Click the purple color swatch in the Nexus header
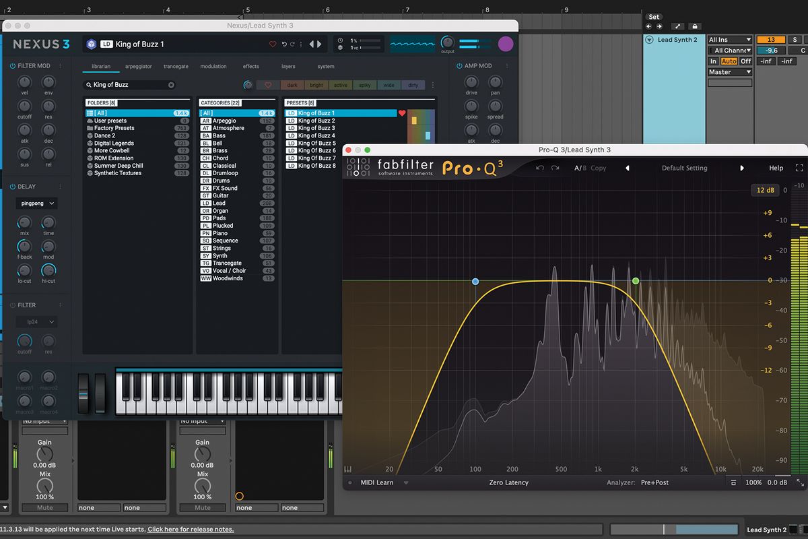808x539 pixels. [x=506, y=43]
